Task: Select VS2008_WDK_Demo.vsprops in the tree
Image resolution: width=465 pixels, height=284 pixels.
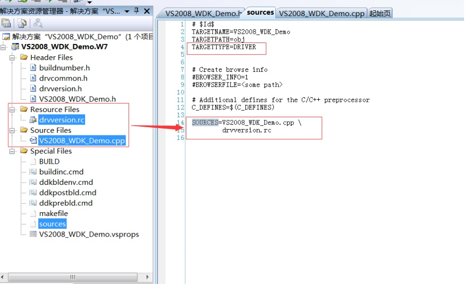Action: pos(89,234)
